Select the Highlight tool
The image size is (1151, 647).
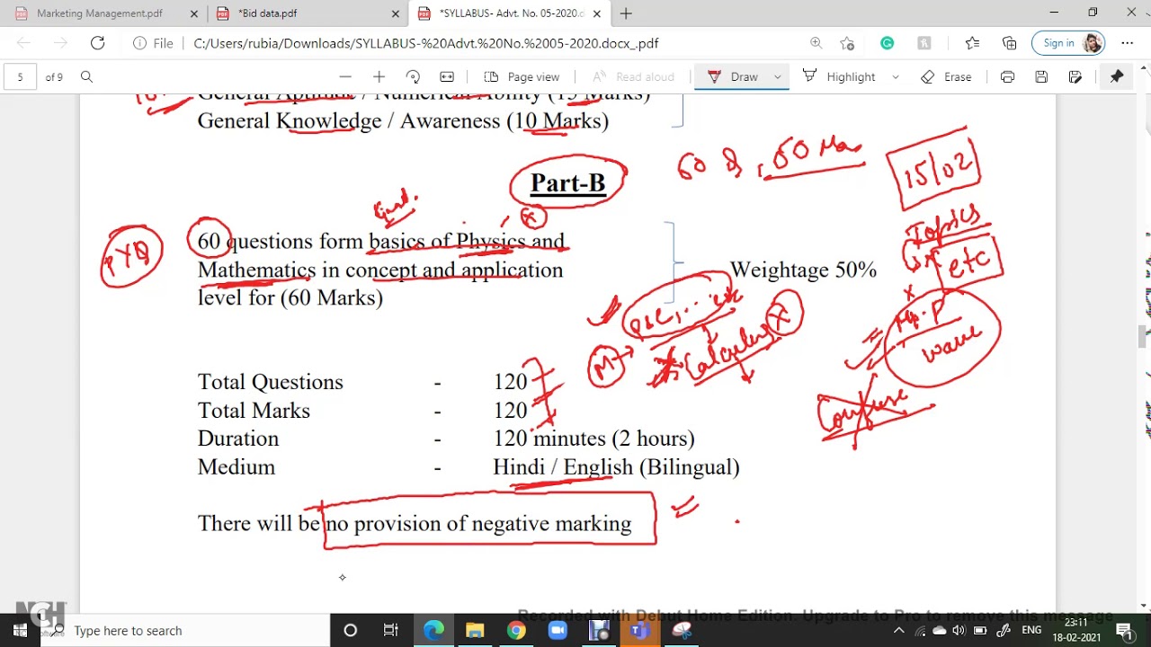[x=839, y=76]
